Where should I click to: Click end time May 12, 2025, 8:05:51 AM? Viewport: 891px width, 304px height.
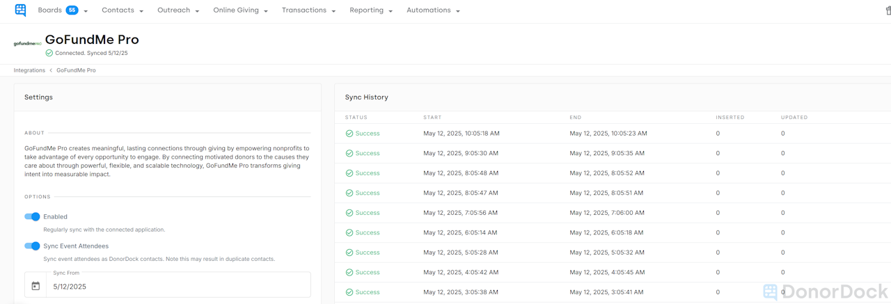click(606, 193)
